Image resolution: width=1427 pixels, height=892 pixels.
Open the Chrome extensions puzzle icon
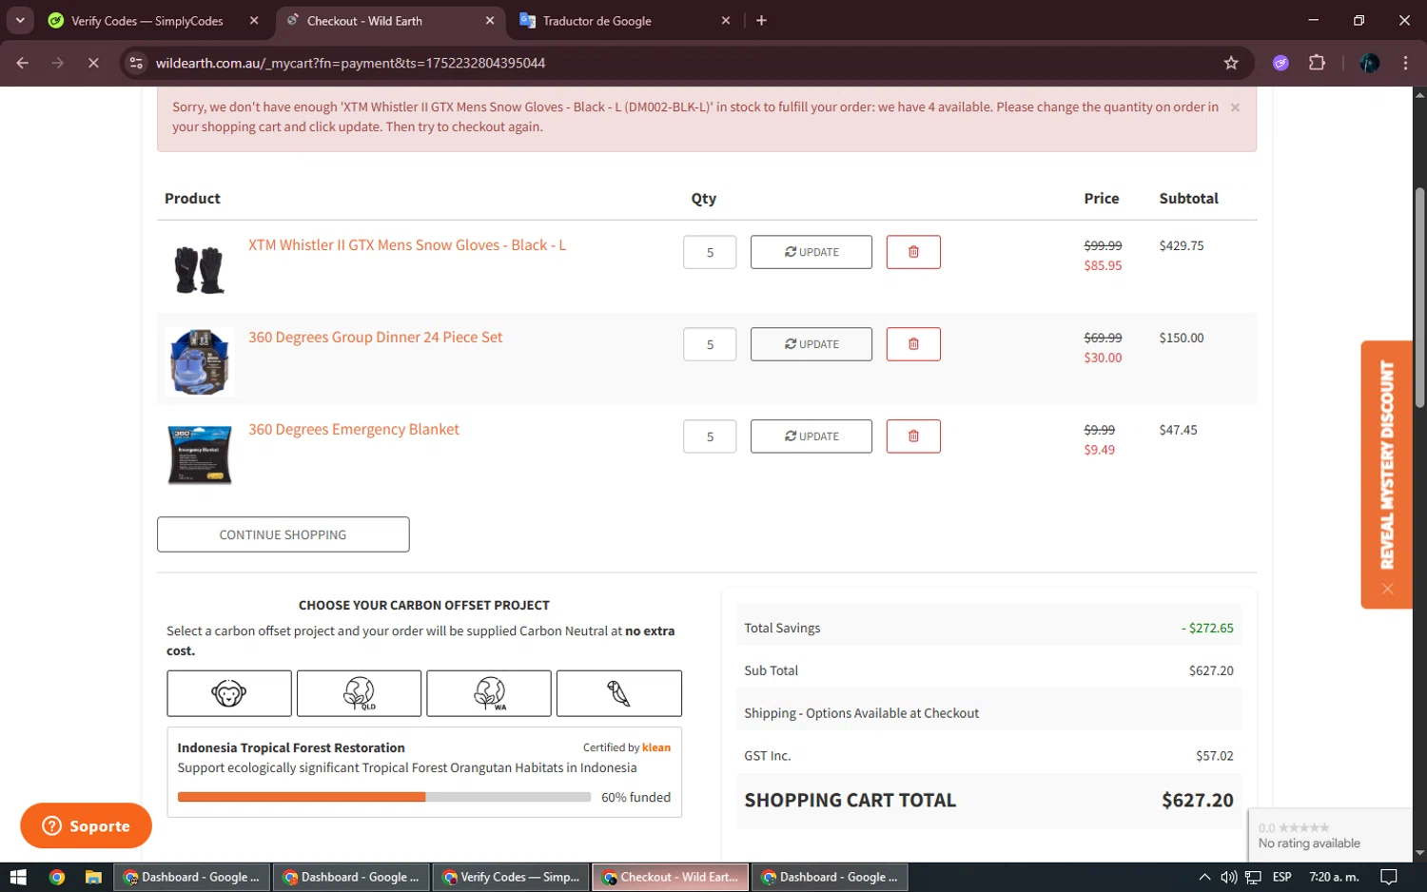pyautogui.click(x=1317, y=63)
